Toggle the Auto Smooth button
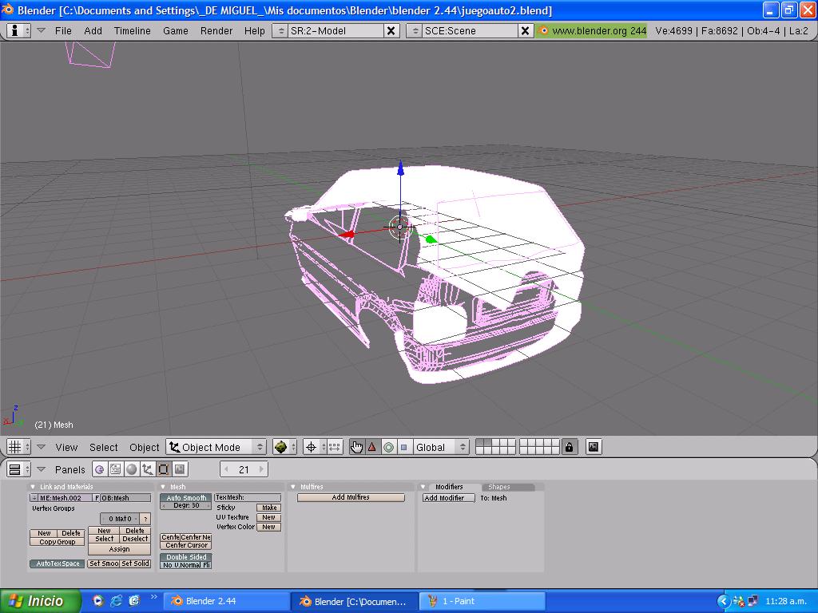818x613 pixels. (186, 498)
